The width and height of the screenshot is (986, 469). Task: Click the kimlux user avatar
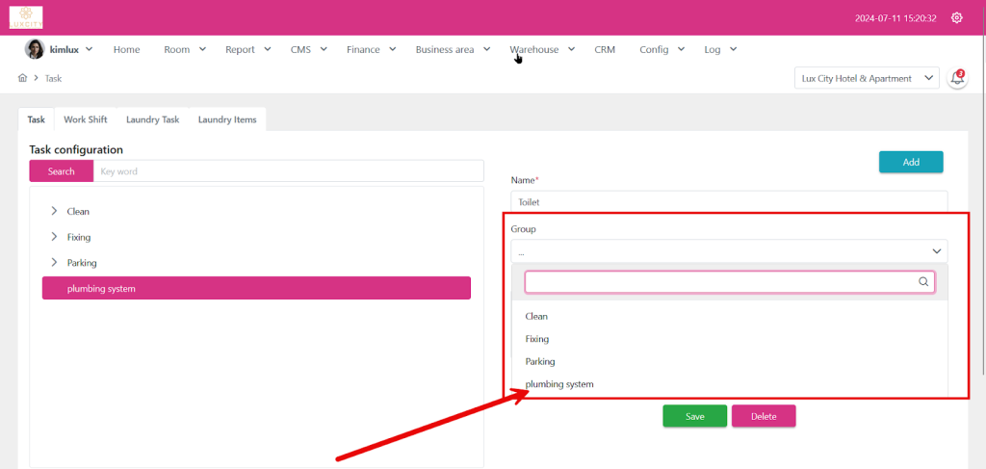(34, 49)
